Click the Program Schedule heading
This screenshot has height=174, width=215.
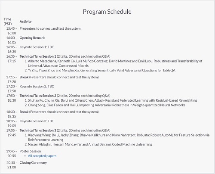(107, 12)
